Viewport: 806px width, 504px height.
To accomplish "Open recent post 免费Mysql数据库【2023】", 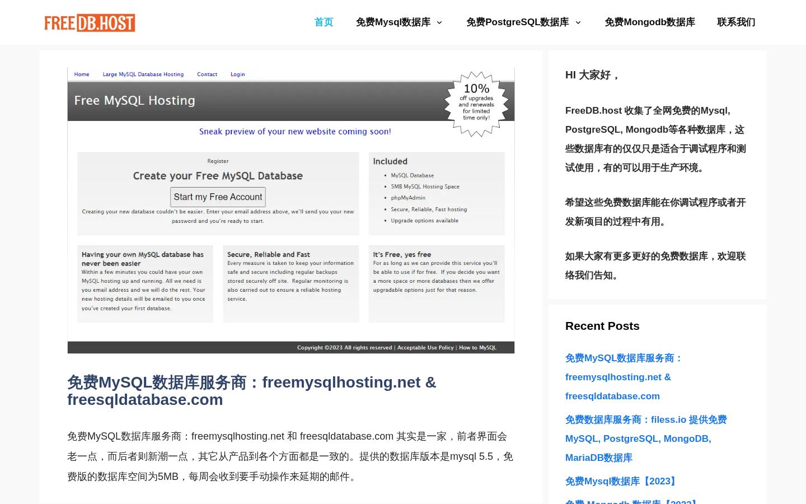I will click(622, 481).
